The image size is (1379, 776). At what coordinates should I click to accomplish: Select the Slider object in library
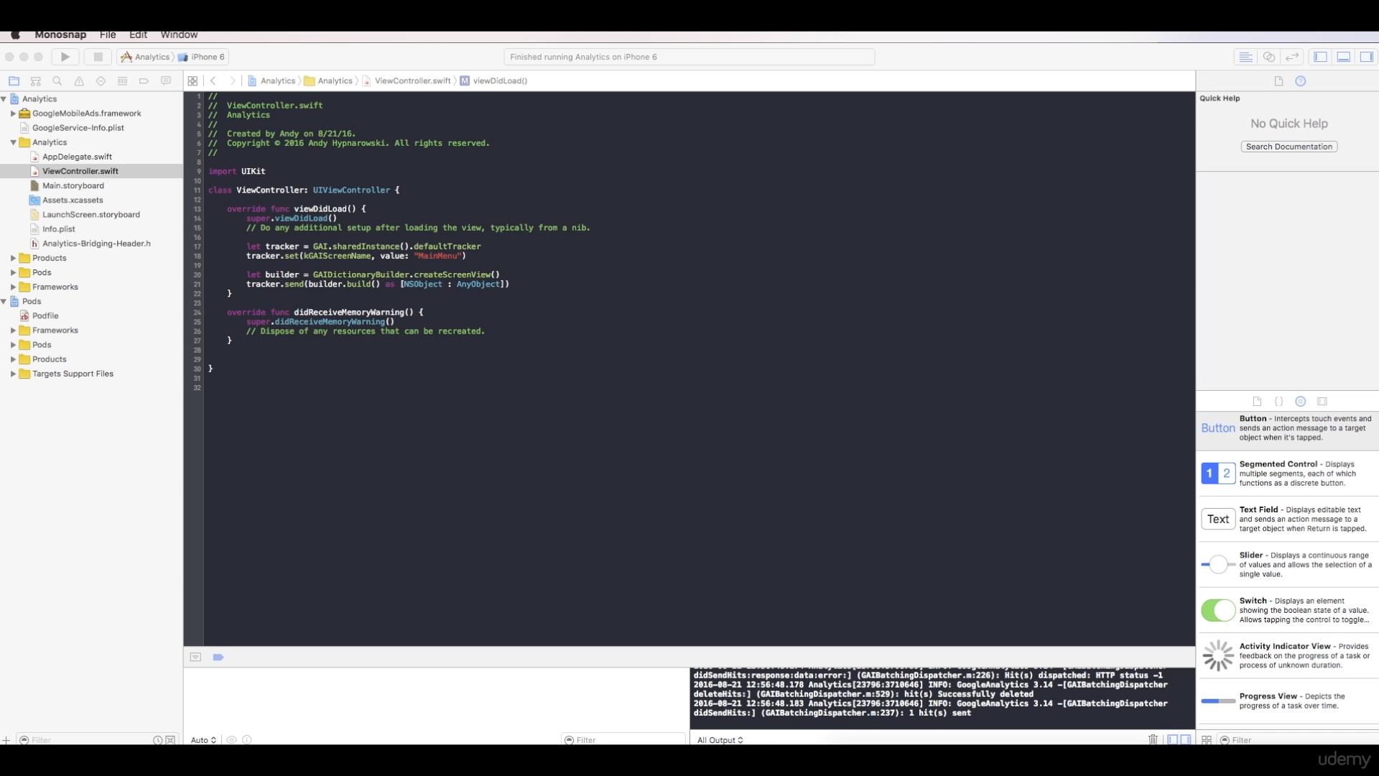pyautogui.click(x=1287, y=565)
